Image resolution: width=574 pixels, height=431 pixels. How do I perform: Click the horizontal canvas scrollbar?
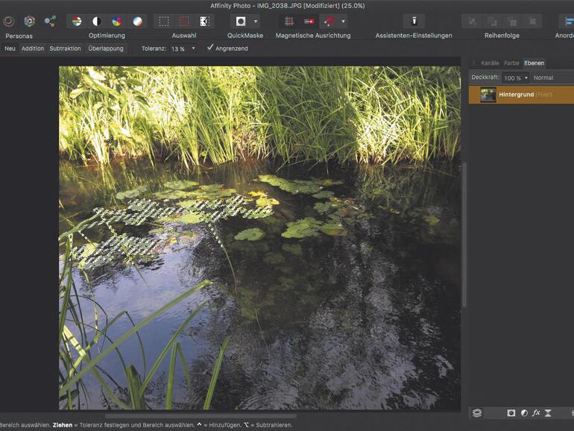(201, 416)
